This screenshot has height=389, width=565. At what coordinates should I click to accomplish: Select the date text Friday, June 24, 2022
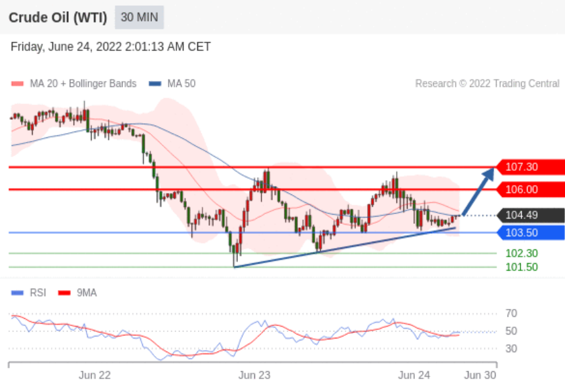pyautogui.click(x=66, y=46)
